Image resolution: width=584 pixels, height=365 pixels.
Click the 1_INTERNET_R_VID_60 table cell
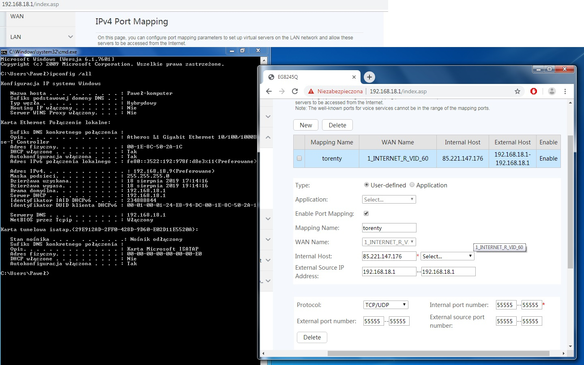398,159
